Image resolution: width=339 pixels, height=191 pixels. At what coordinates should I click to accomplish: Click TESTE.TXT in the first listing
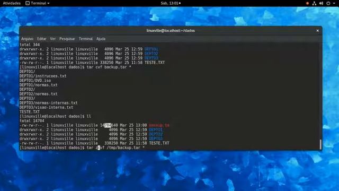coord(155,63)
